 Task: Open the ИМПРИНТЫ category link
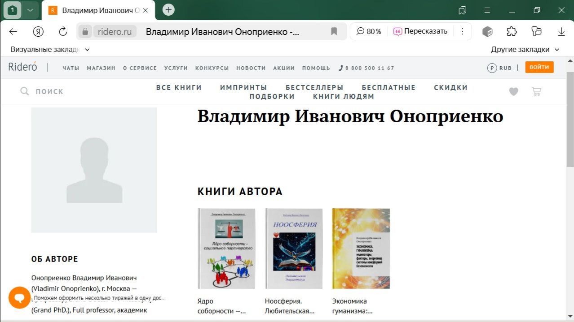[x=243, y=87]
